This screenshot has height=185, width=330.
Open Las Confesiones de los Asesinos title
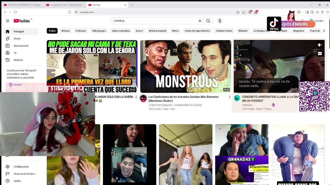[183, 99]
